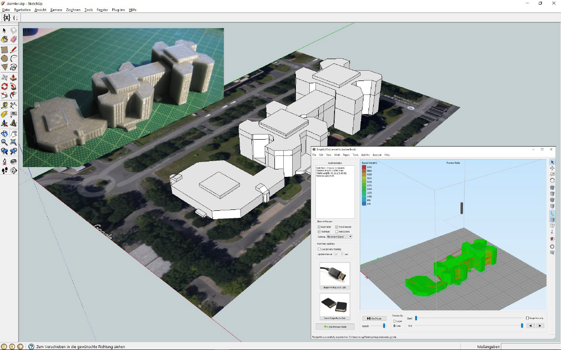Click the Play/Pause button
Image resolution: width=561 pixels, height=350 pixels.
click(374, 318)
